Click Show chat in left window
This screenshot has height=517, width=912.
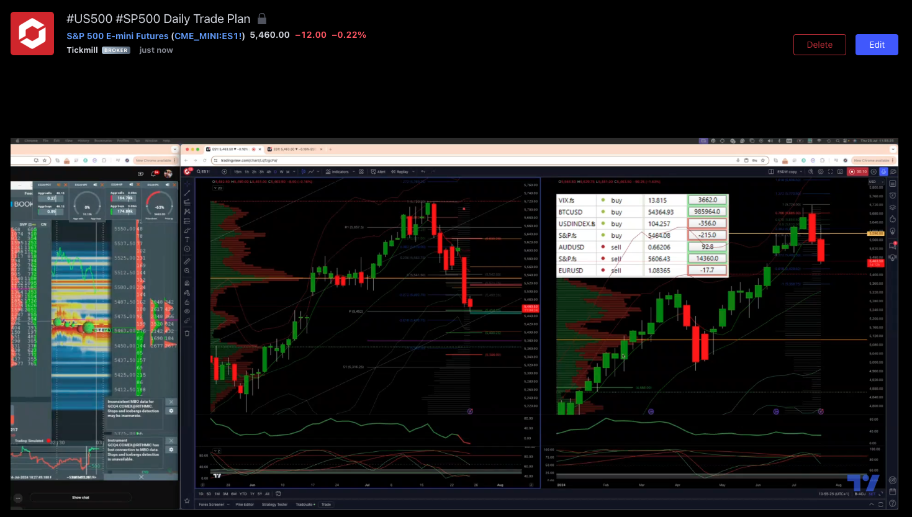coord(81,498)
